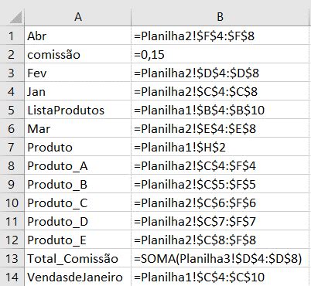Click the cell with comissão name
This screenshot has height=286, width=311.
78,54
